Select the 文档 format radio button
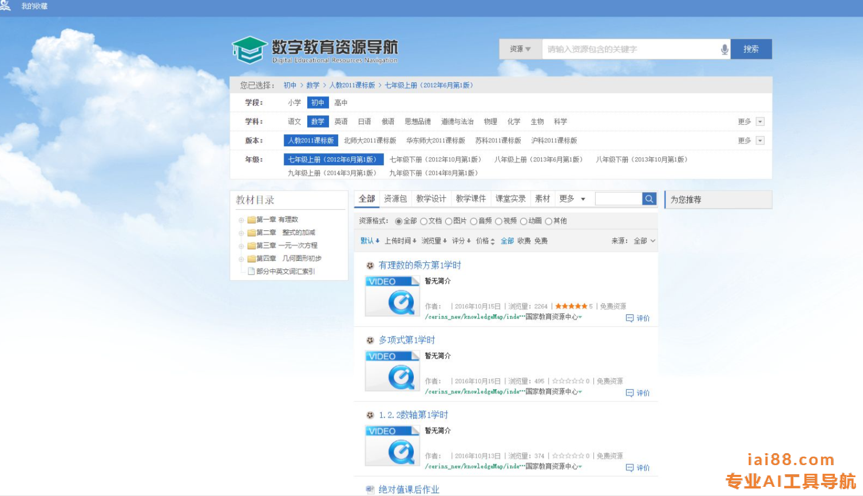The image size is (863, 496). point(423,221)
